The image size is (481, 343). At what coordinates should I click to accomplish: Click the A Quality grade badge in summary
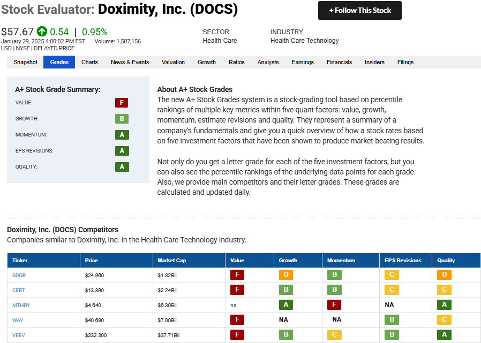click(122, 167)
